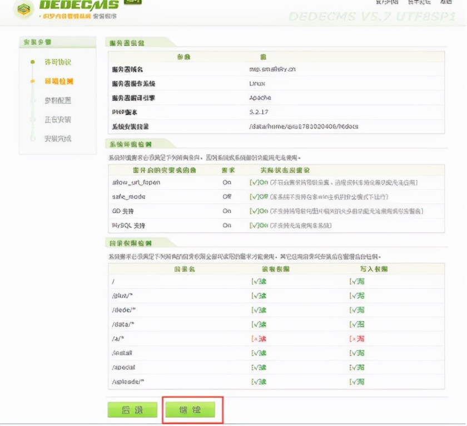Viewport: 467px width, 426px height.
Task: Click the /data/* directory name
Action: click(x=123, y=324)
